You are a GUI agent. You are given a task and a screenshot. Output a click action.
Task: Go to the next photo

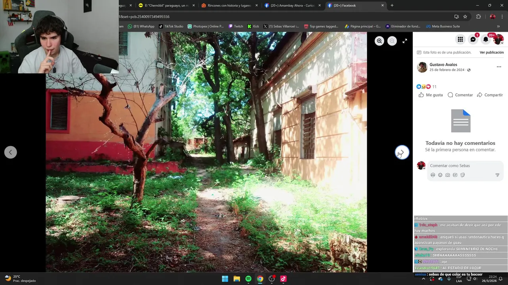[402, 152]
